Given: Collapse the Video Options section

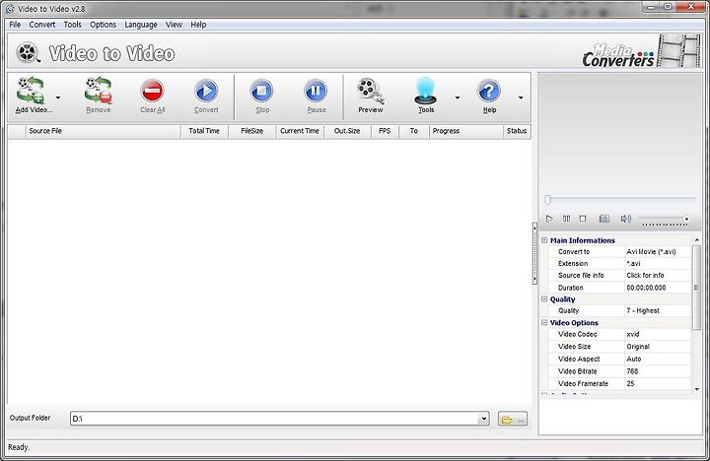Looking at the screenshot, I should pos(544,322).
